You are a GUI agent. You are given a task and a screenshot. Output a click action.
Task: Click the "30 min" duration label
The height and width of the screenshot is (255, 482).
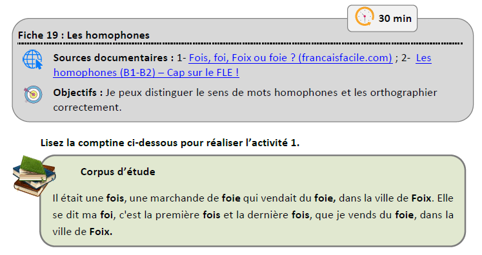(395, 19)
